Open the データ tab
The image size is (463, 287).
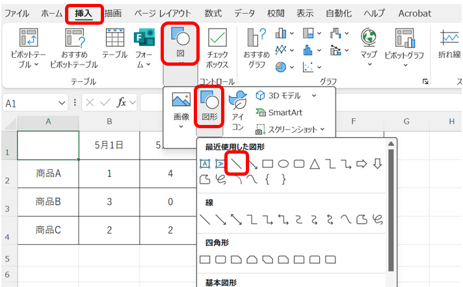coord(245,14)
